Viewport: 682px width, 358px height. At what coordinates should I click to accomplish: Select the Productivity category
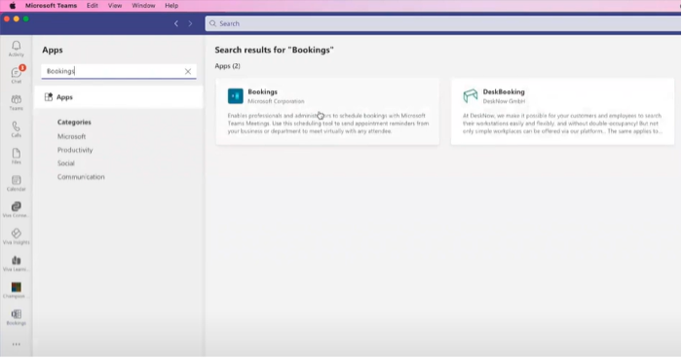[x=75, y=150]
